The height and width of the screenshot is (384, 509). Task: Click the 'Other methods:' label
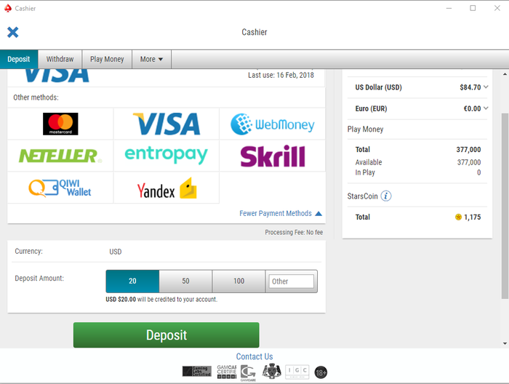(36, 97)
